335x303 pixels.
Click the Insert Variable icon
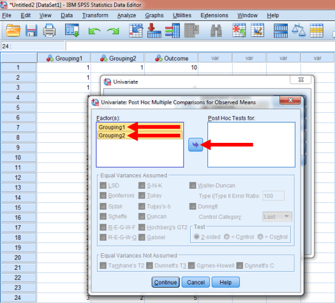(x=257, y=31)
